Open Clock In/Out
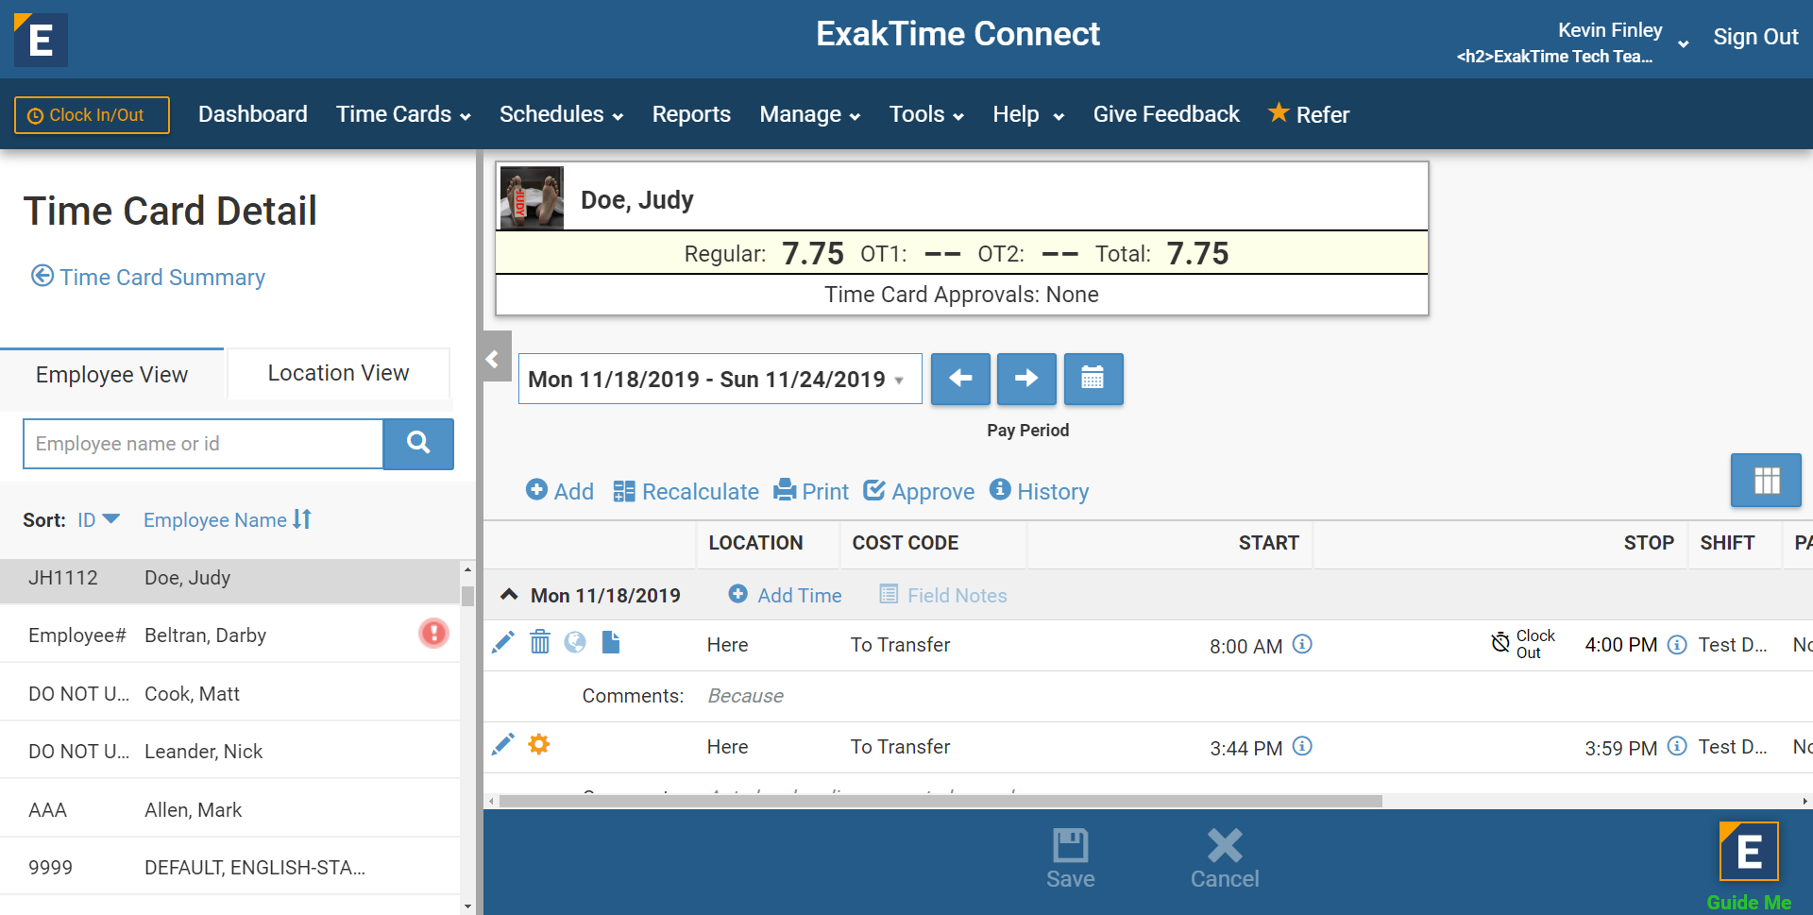 (92, 115)
